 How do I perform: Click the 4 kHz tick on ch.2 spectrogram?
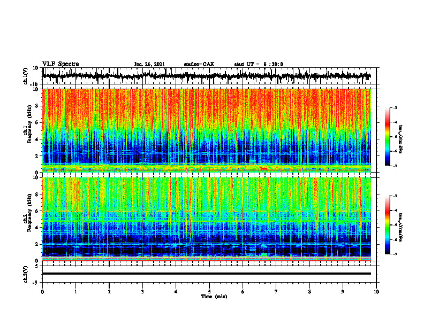tap(37, 228)
